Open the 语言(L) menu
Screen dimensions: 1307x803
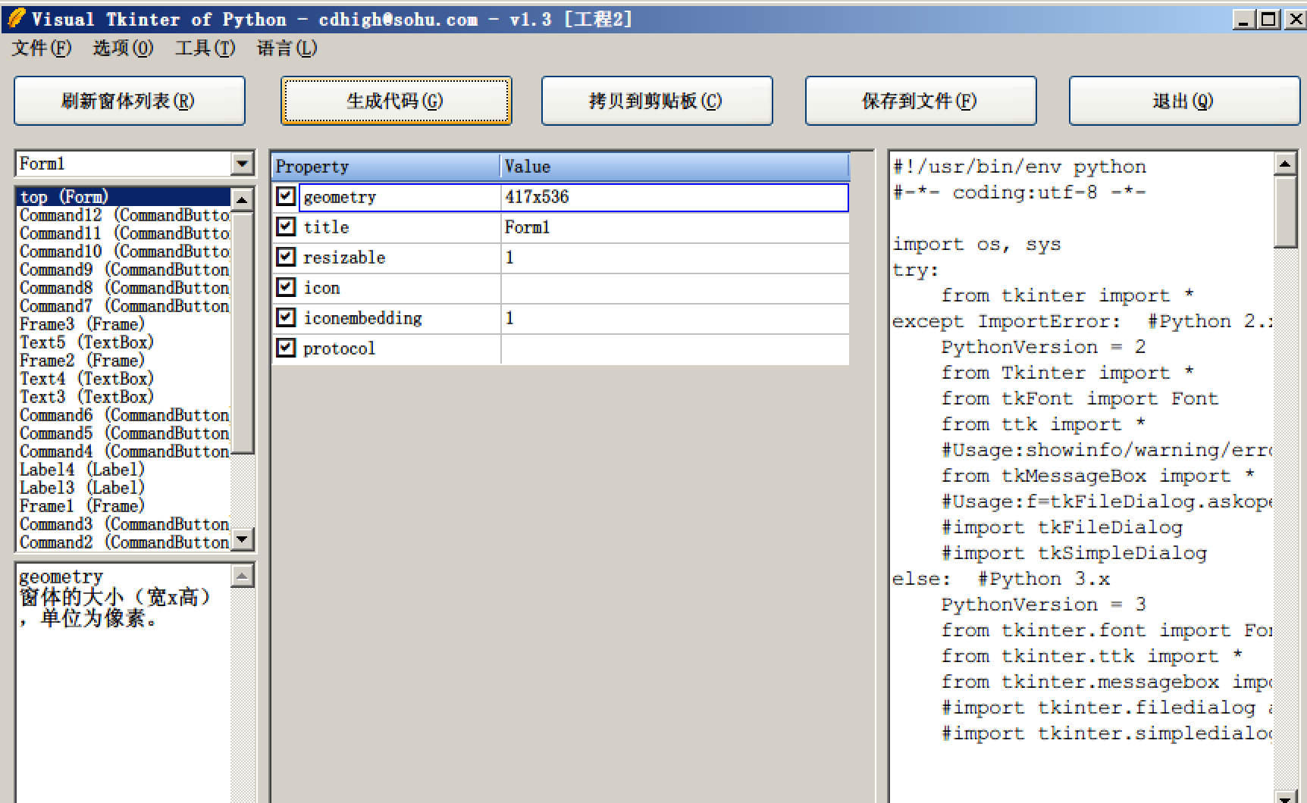287,48
